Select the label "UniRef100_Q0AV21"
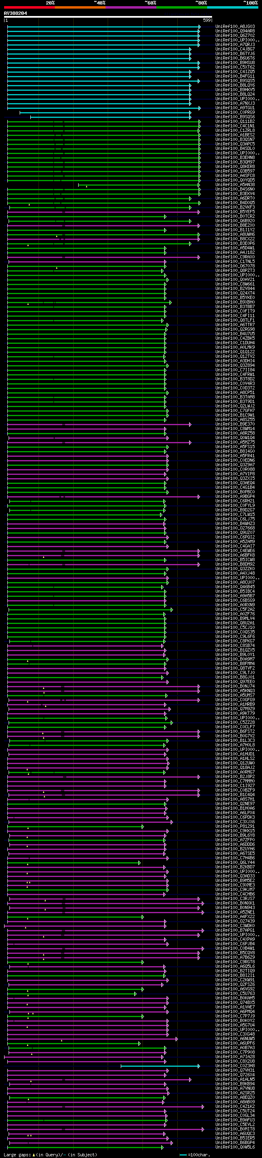262x1158 pixels. [235, 280]
